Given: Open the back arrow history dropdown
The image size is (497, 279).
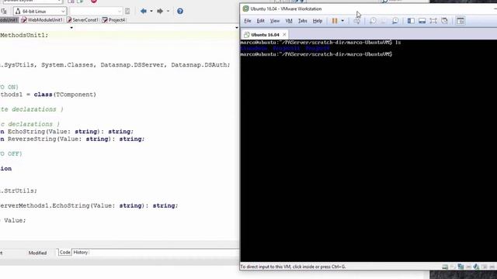Looking at the screenshot, I should click(151, 12).
